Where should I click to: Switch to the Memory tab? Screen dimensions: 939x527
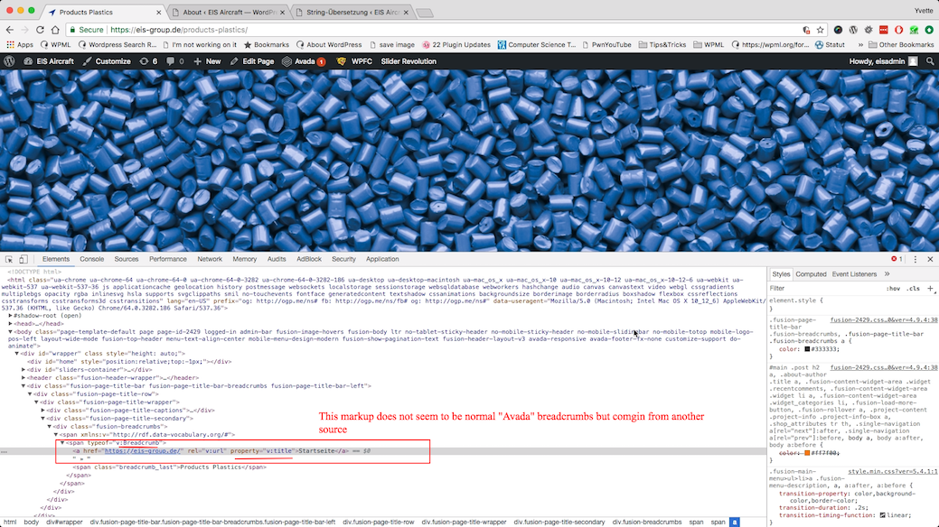(x=244, y=259)
